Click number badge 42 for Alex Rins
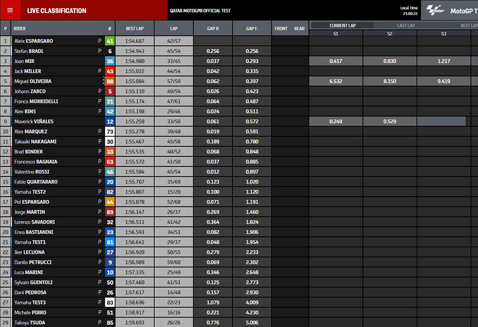 pos(110,111)
